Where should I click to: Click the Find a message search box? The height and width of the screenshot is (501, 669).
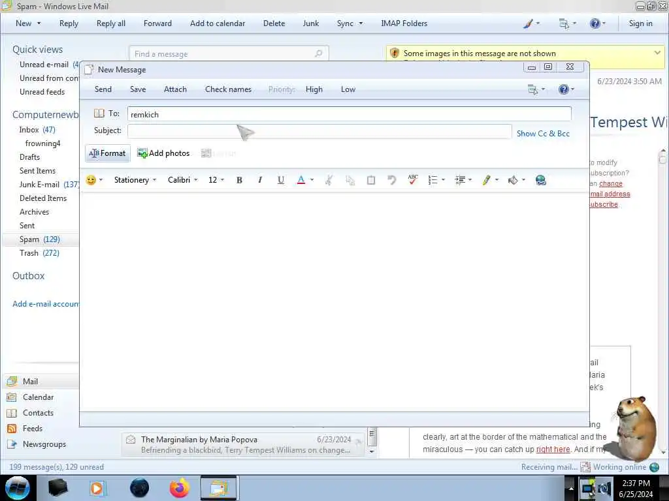(229, 53)
